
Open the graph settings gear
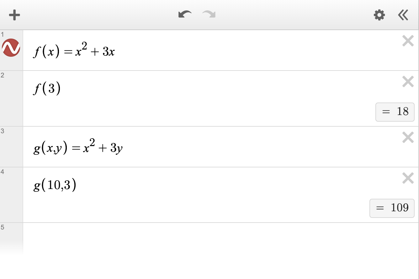click(379, 15)
